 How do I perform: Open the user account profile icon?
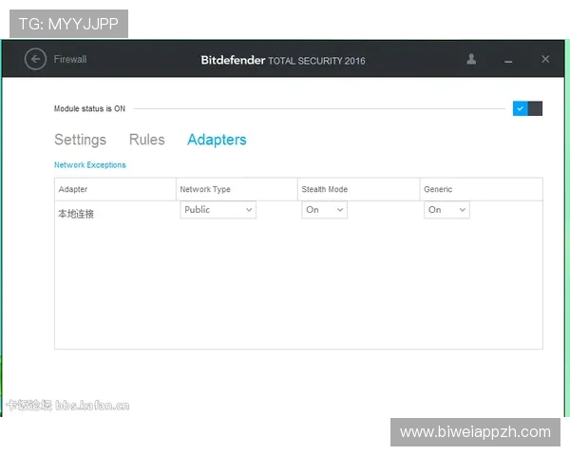click(471, 59)
